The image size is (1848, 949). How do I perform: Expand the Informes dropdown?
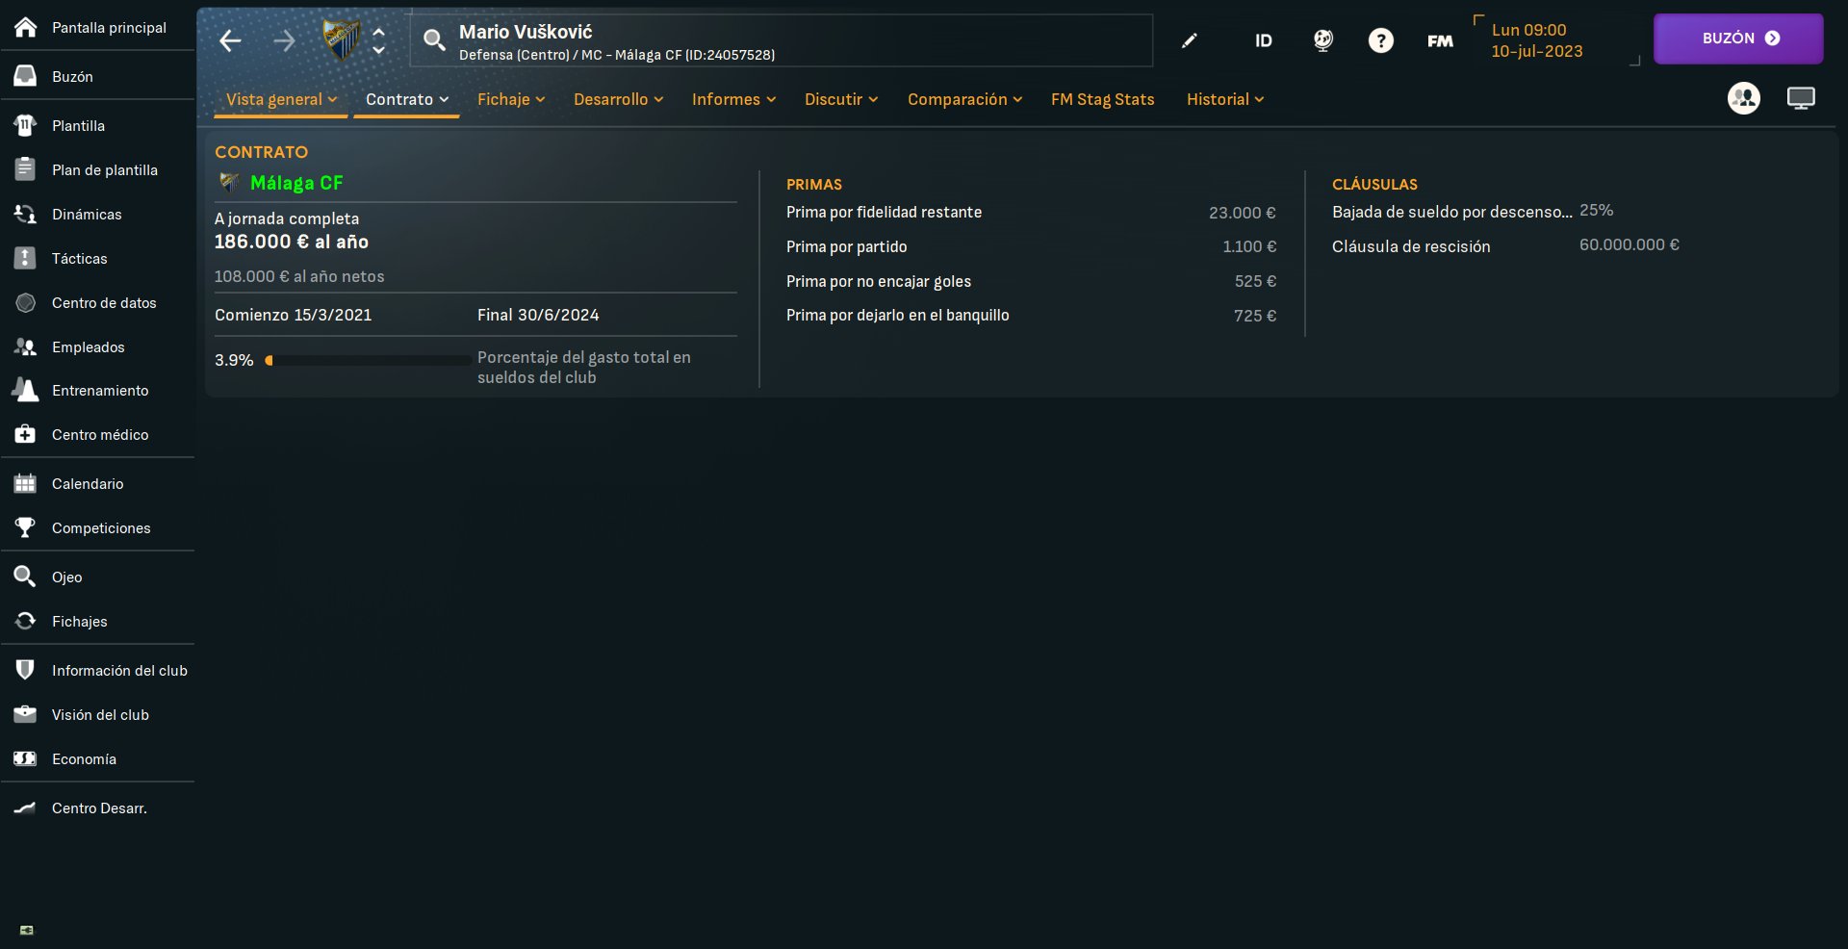point(733,99)
